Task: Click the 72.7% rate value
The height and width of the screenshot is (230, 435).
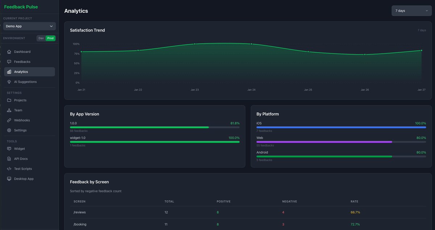Action: point(355,225)
